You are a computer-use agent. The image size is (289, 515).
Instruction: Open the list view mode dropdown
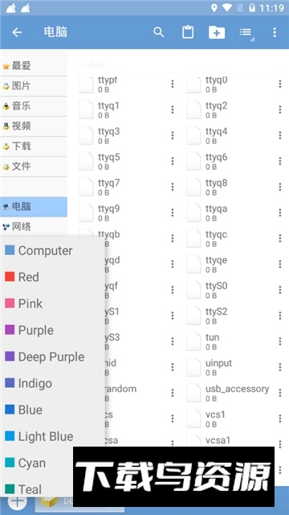(246, 33)
